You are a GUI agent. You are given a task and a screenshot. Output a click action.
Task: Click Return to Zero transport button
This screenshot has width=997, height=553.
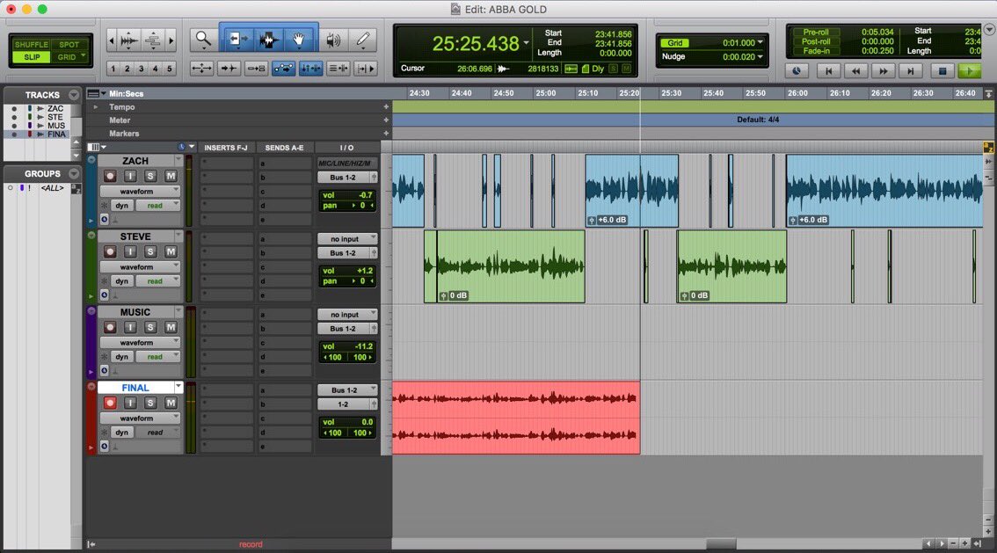point(828,71)
